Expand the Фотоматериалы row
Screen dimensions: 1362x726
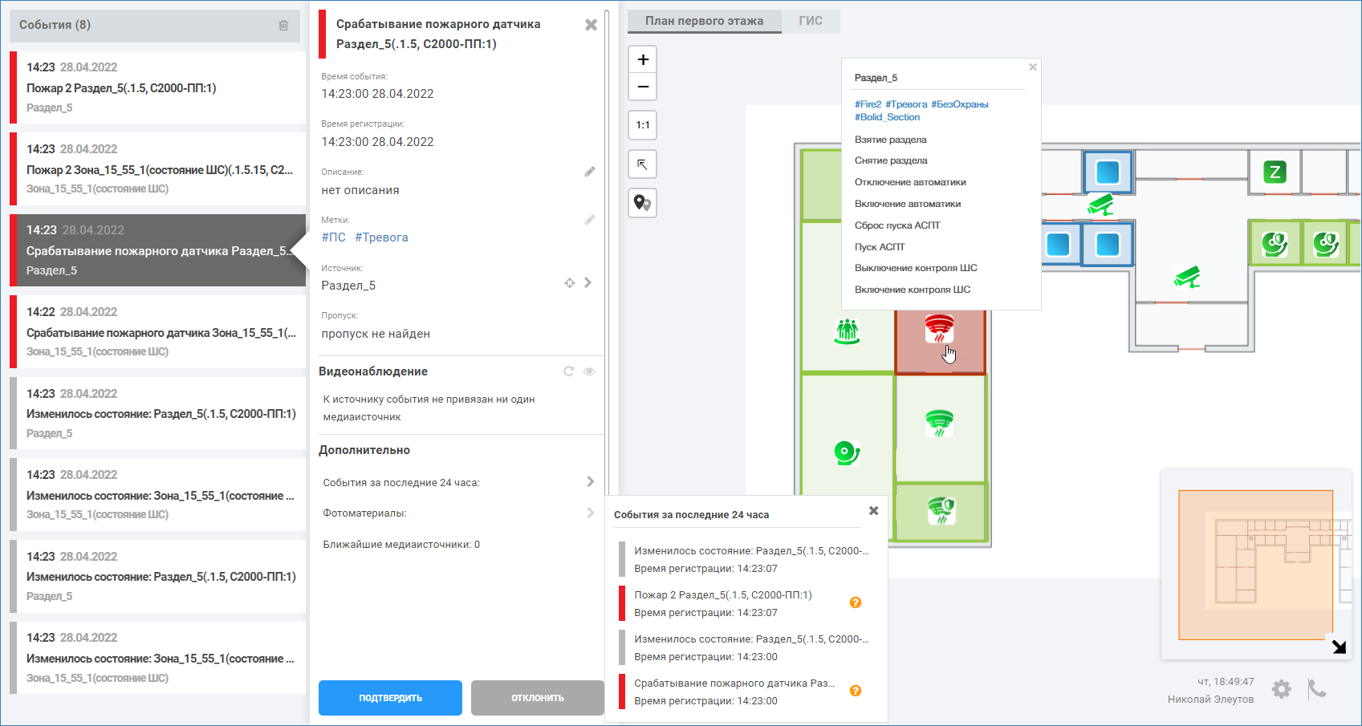tap(590, 513)
